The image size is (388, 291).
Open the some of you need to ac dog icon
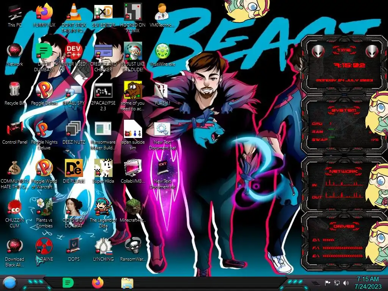pos(133,97)
